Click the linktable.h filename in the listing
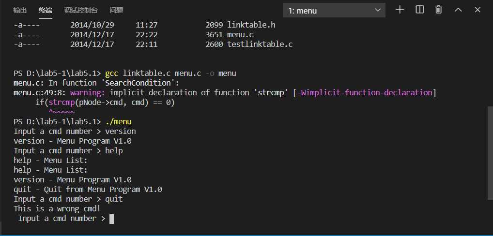 (251, 25)
